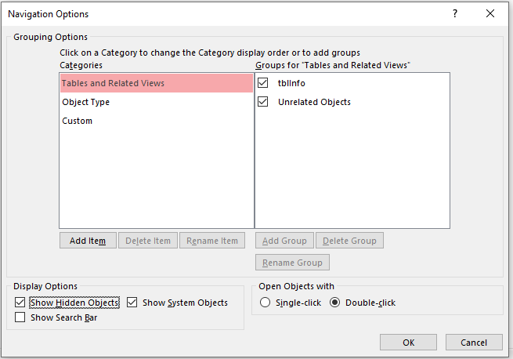Confirm with the OK button

(x=408, y=343)
